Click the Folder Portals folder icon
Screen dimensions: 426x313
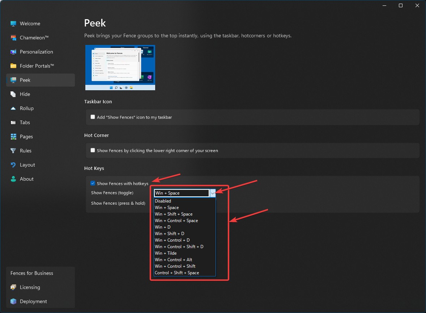click(x=13, y=66)
